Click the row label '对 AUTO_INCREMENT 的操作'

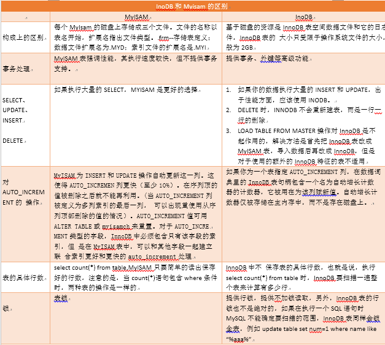click(x=23, y=192)
